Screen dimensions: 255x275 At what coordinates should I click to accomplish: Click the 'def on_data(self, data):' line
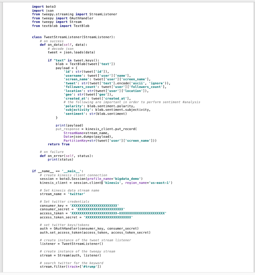tap(63, 45)
